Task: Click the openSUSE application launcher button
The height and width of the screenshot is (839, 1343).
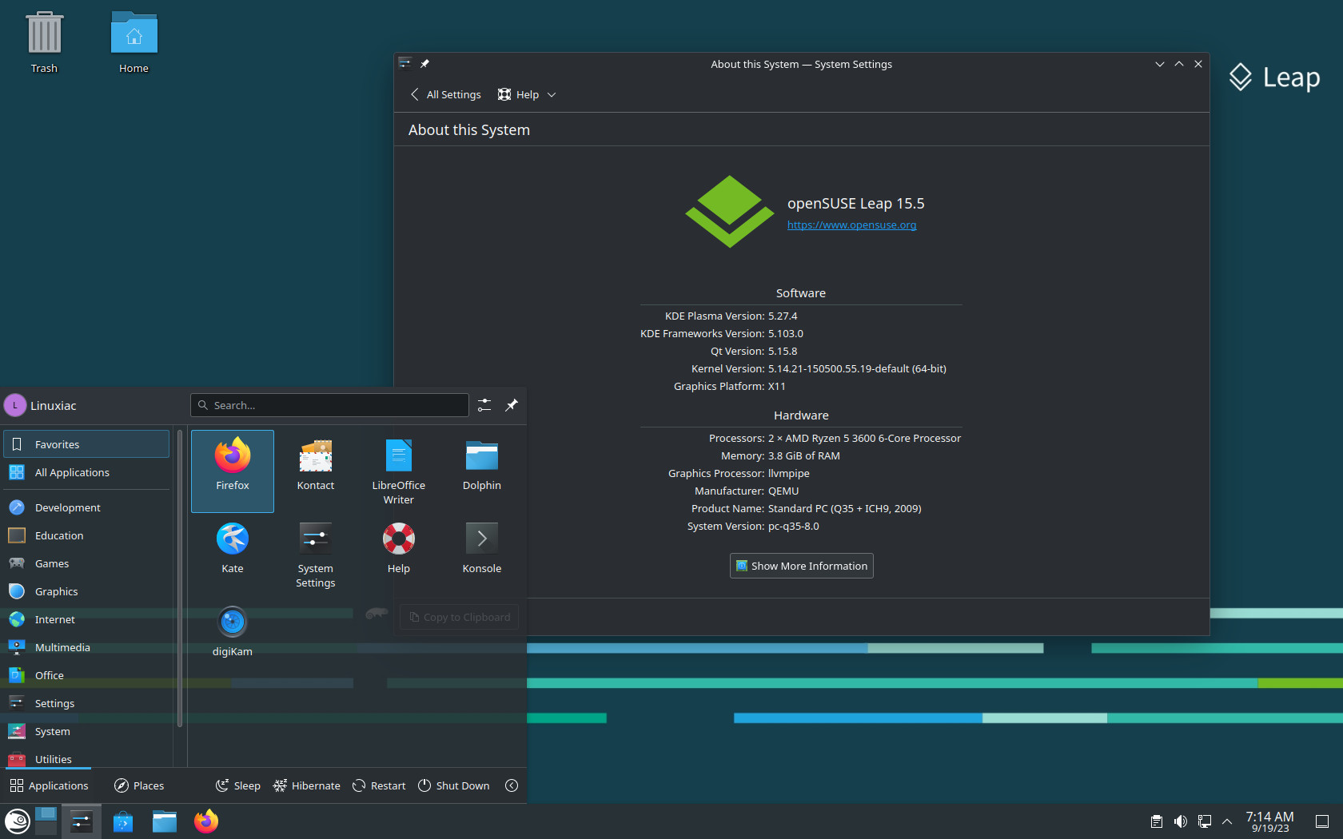Action: coord(17,821)
